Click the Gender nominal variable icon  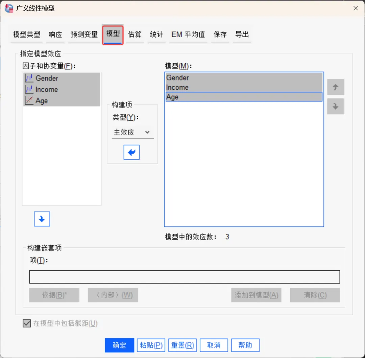(29, 78)
